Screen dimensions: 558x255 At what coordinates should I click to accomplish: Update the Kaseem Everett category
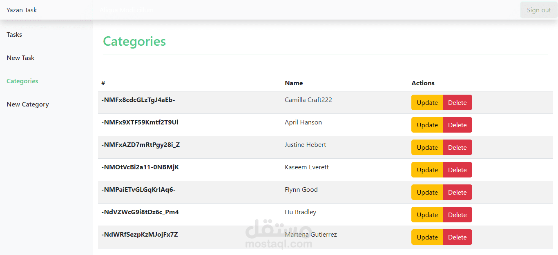click(427, 170)
